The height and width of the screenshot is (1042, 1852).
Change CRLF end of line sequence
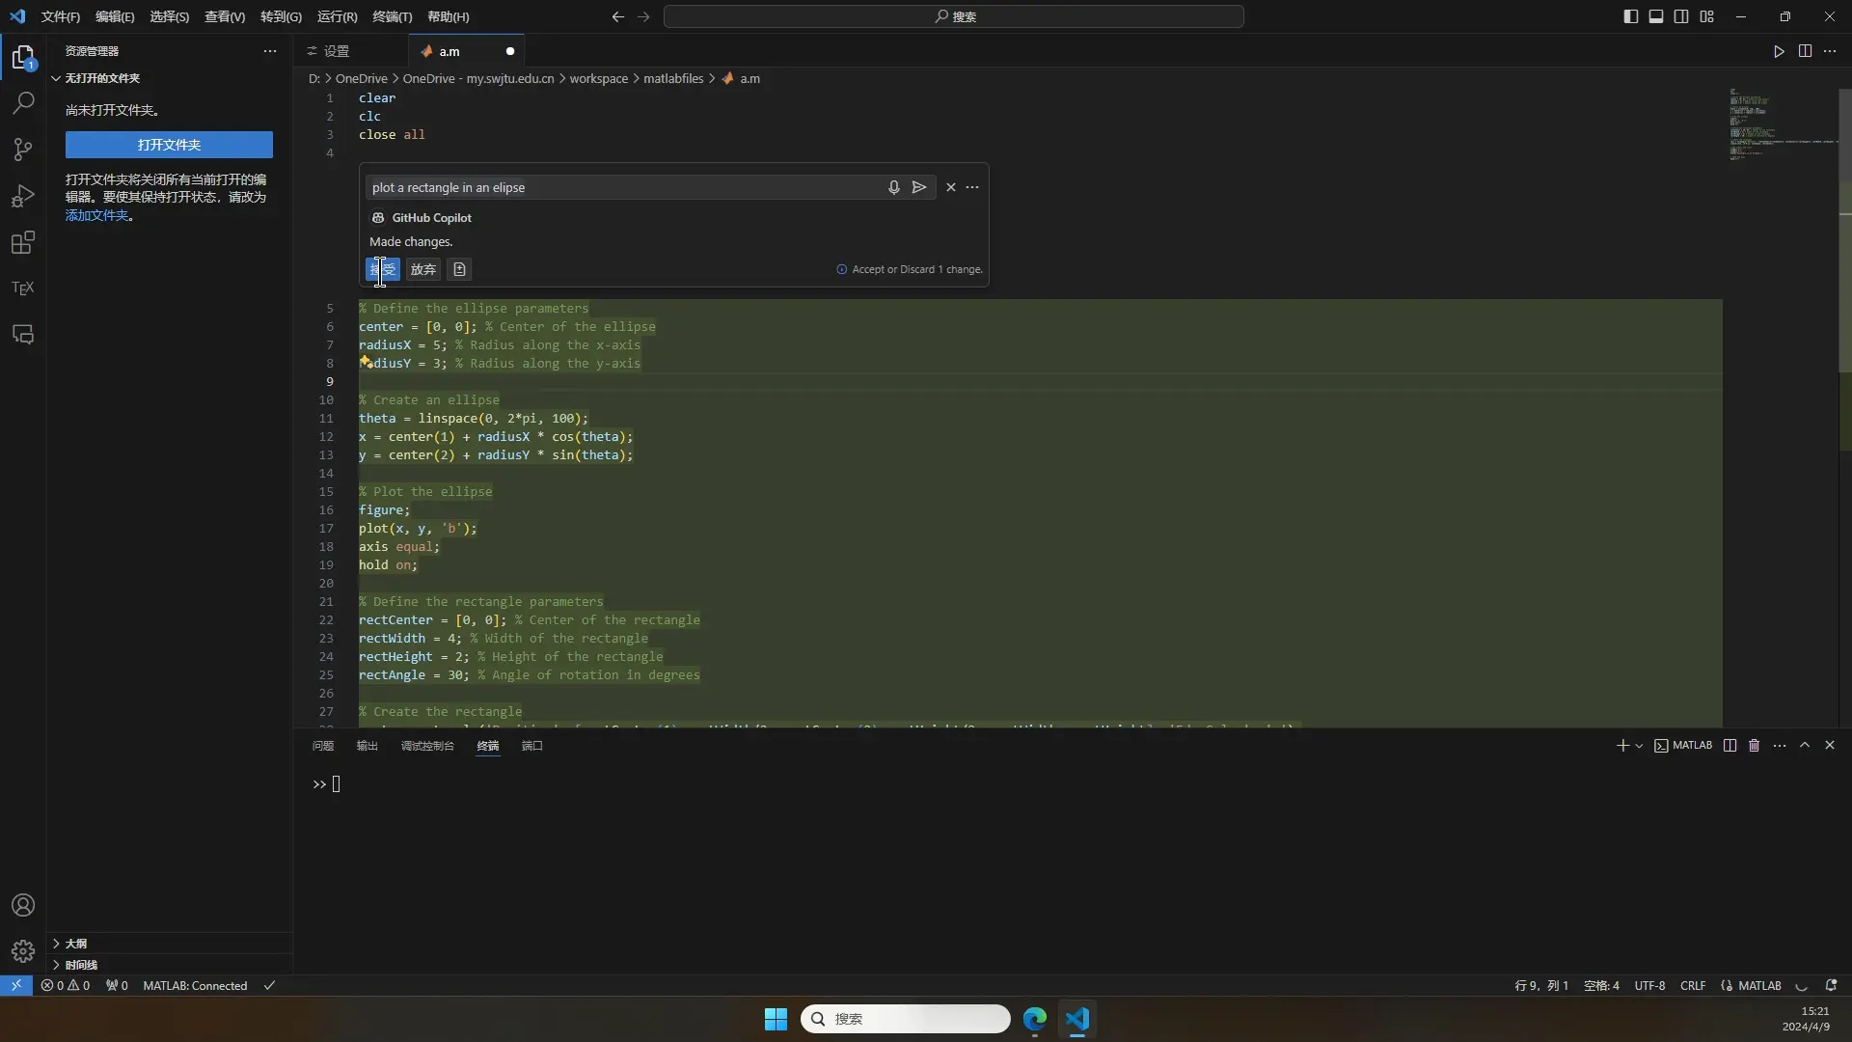(x=1693, y=985)
